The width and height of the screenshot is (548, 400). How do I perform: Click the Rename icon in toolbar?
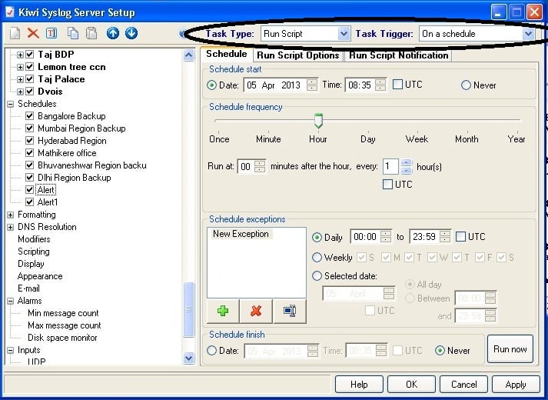click(x=51, y=33)
